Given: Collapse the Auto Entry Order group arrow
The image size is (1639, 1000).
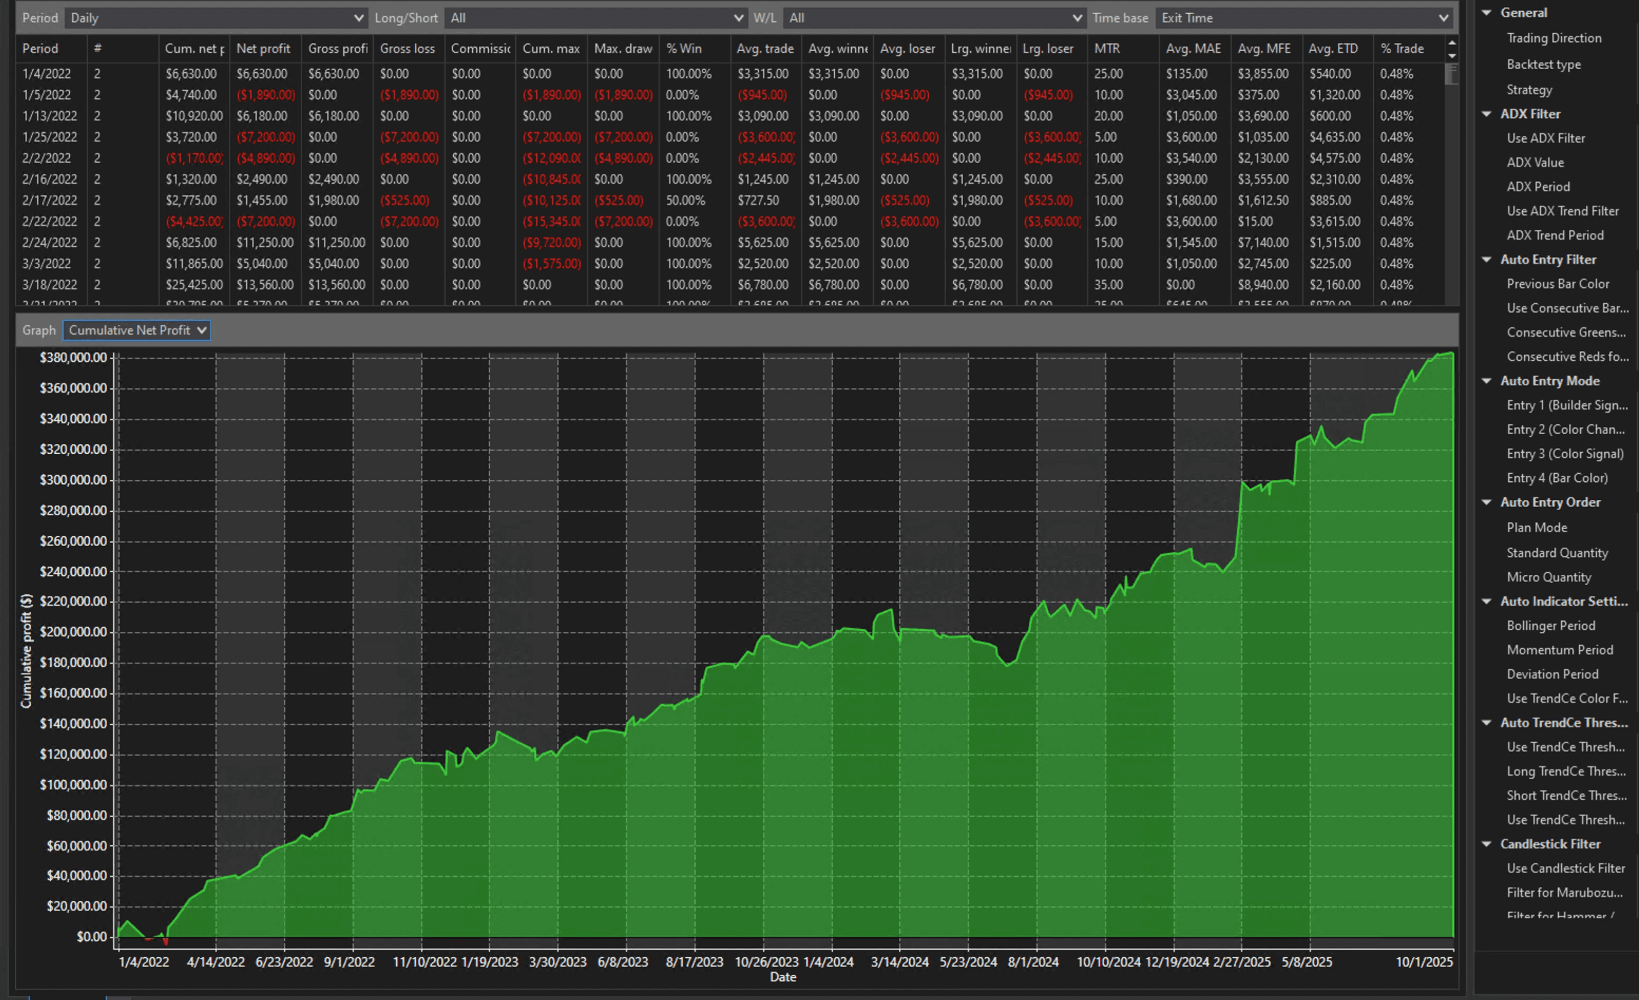Looking at the screenshot, I should [1487, 502].
